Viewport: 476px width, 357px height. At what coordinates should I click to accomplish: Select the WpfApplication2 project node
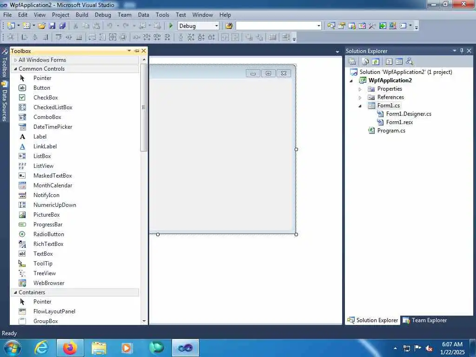pos(390,80)
